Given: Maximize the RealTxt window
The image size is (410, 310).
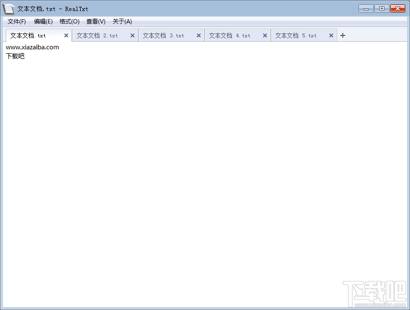Looking at the screenshot, I should (382, 9).
